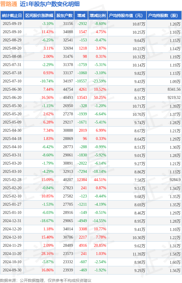Image resolution: width=182 pixels, height=283 pixels.
Task: Select the 28.16% price change cell
Action: (47, 254)
